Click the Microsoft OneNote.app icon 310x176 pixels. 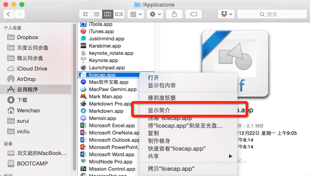click(x=83, y=133)
